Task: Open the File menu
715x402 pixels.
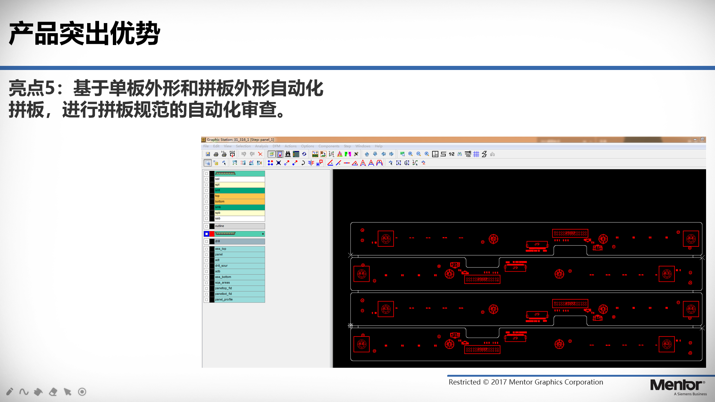Action: coord(206,146)
